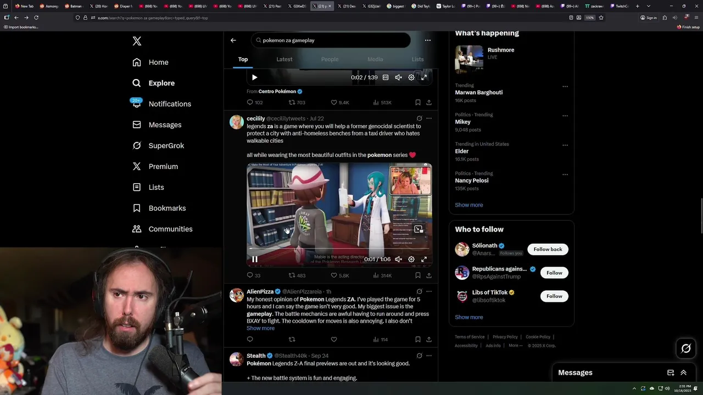
Task: Open Messages from the sidebar
Action: tap(157, 125)
